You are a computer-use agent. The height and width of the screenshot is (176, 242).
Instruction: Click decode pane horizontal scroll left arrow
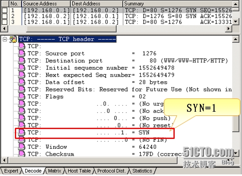click(x=4, y=160)
